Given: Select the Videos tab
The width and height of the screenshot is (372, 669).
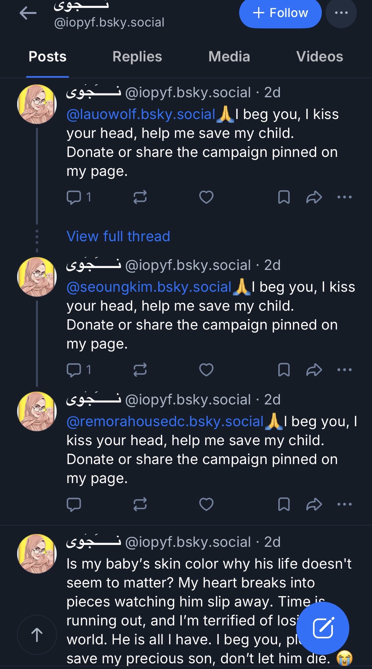Looking at the screenshot, I should [319, 57].
